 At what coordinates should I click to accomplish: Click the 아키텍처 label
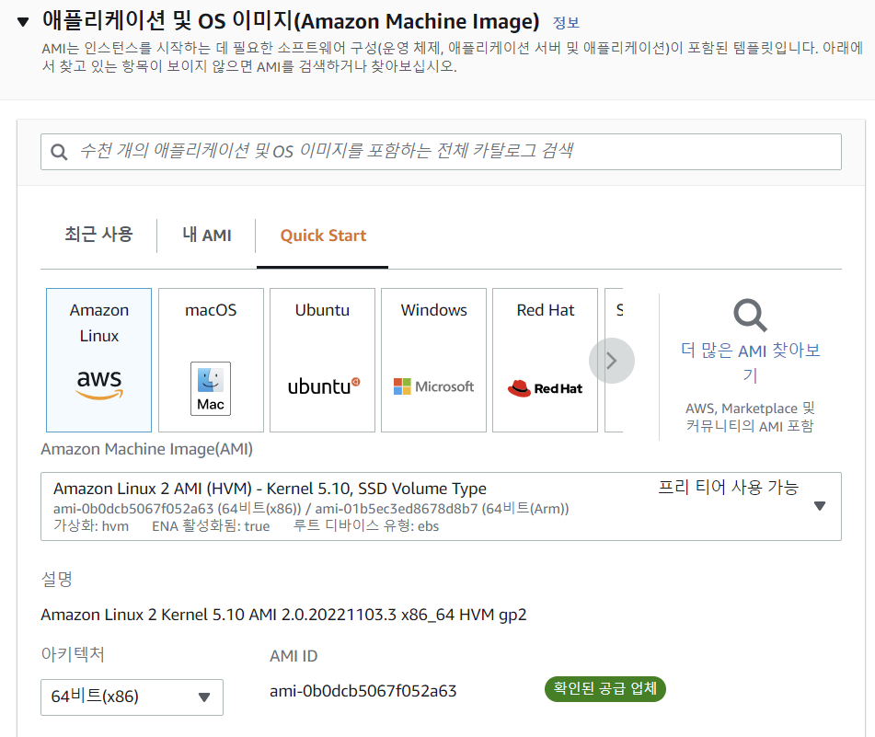(x=73, y=654)
